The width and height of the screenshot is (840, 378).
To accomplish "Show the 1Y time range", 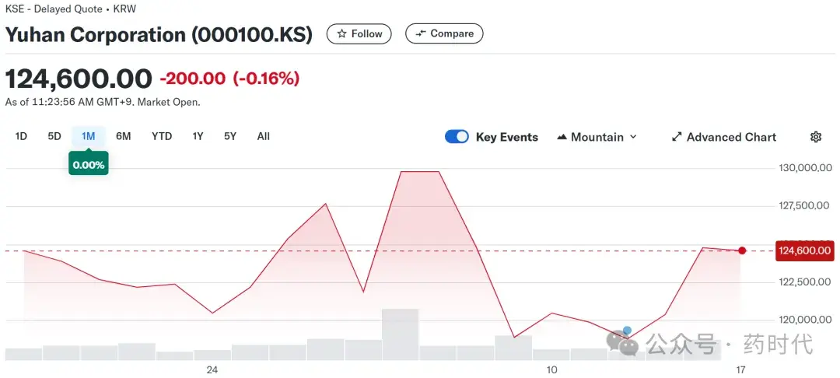I will pyautogui.click(x=198, y=136).
